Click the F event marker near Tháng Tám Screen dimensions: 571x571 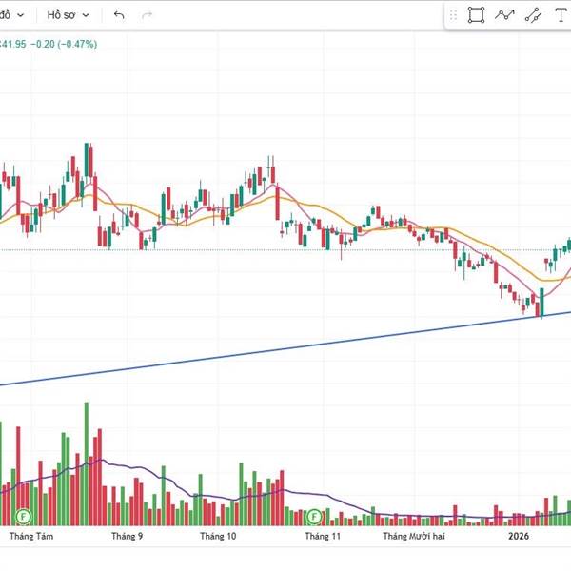(x=23, y=516)
